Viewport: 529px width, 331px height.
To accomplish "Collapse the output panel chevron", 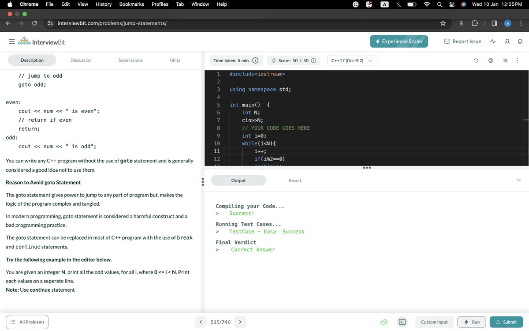I will click(x=518, y=180).
